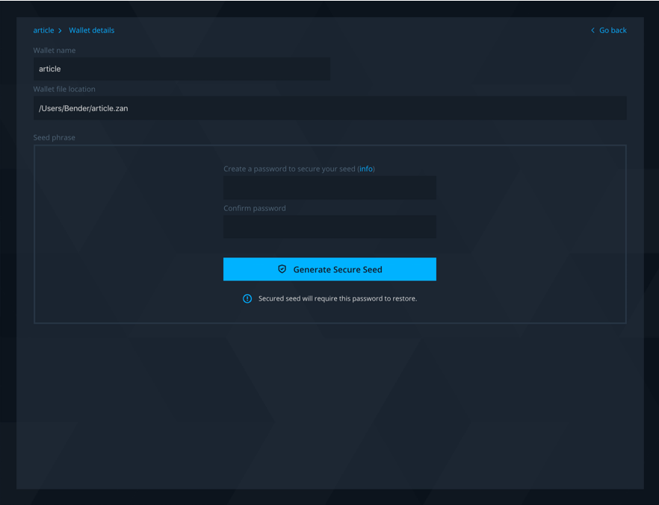Focus the 'Confirm password' input field
The height and width of the screenshot is (505, 659).
pos(329,227)
